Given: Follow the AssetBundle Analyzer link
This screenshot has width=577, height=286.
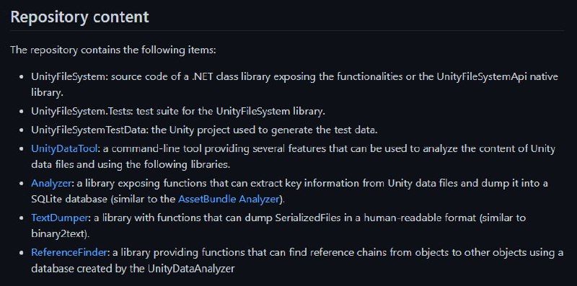Looking at the screenshot, I should pyautogui.click(x=229, y=200).
